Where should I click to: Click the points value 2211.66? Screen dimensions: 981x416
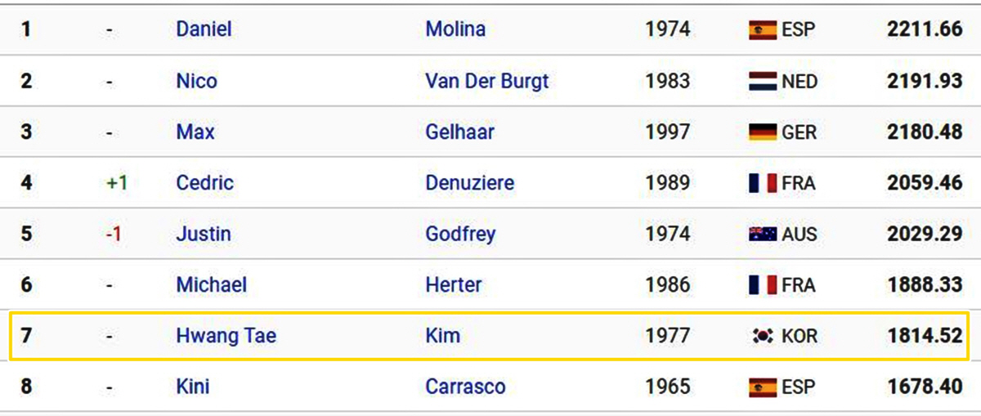[x=925, y=29]
